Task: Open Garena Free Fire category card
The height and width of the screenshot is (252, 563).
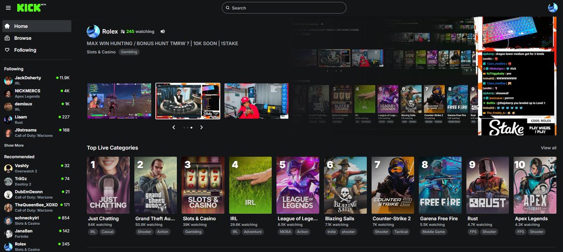Action: (x=440, y=185)
